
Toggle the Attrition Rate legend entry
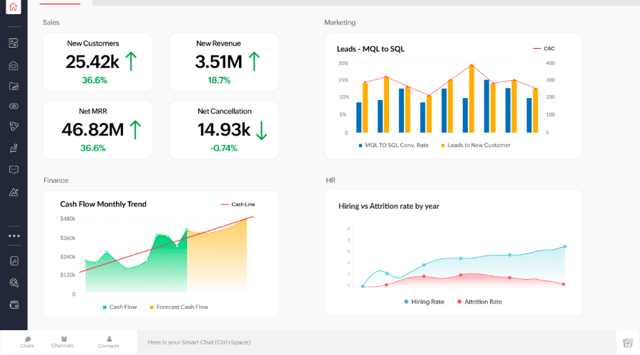(479, 302)
